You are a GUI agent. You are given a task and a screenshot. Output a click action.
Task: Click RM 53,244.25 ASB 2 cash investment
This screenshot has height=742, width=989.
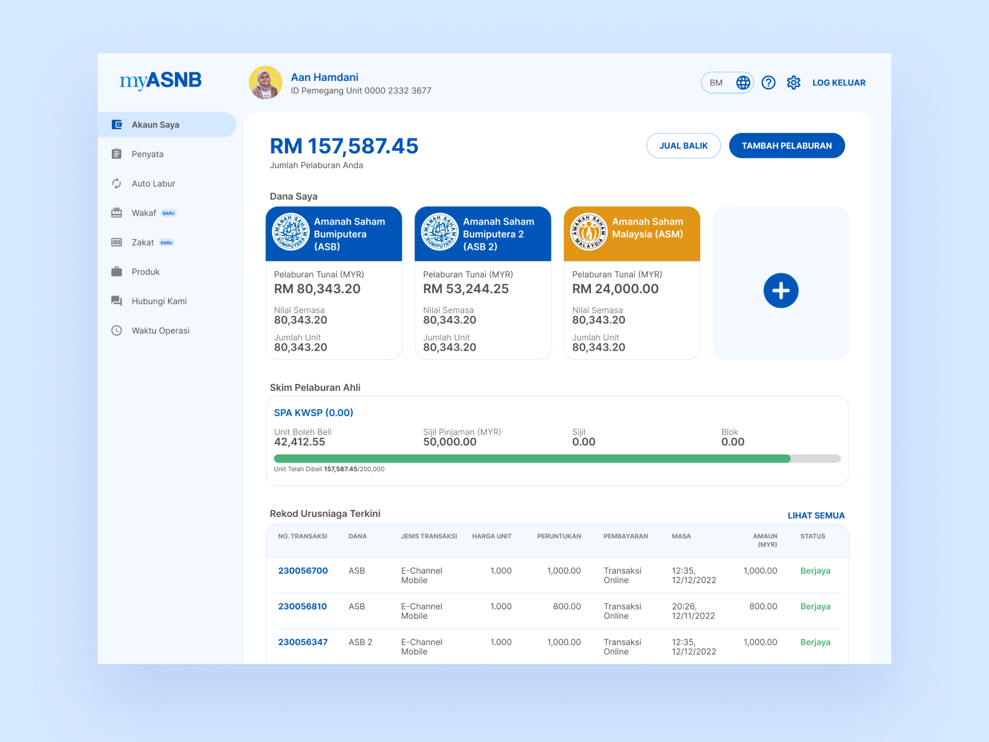466,289
